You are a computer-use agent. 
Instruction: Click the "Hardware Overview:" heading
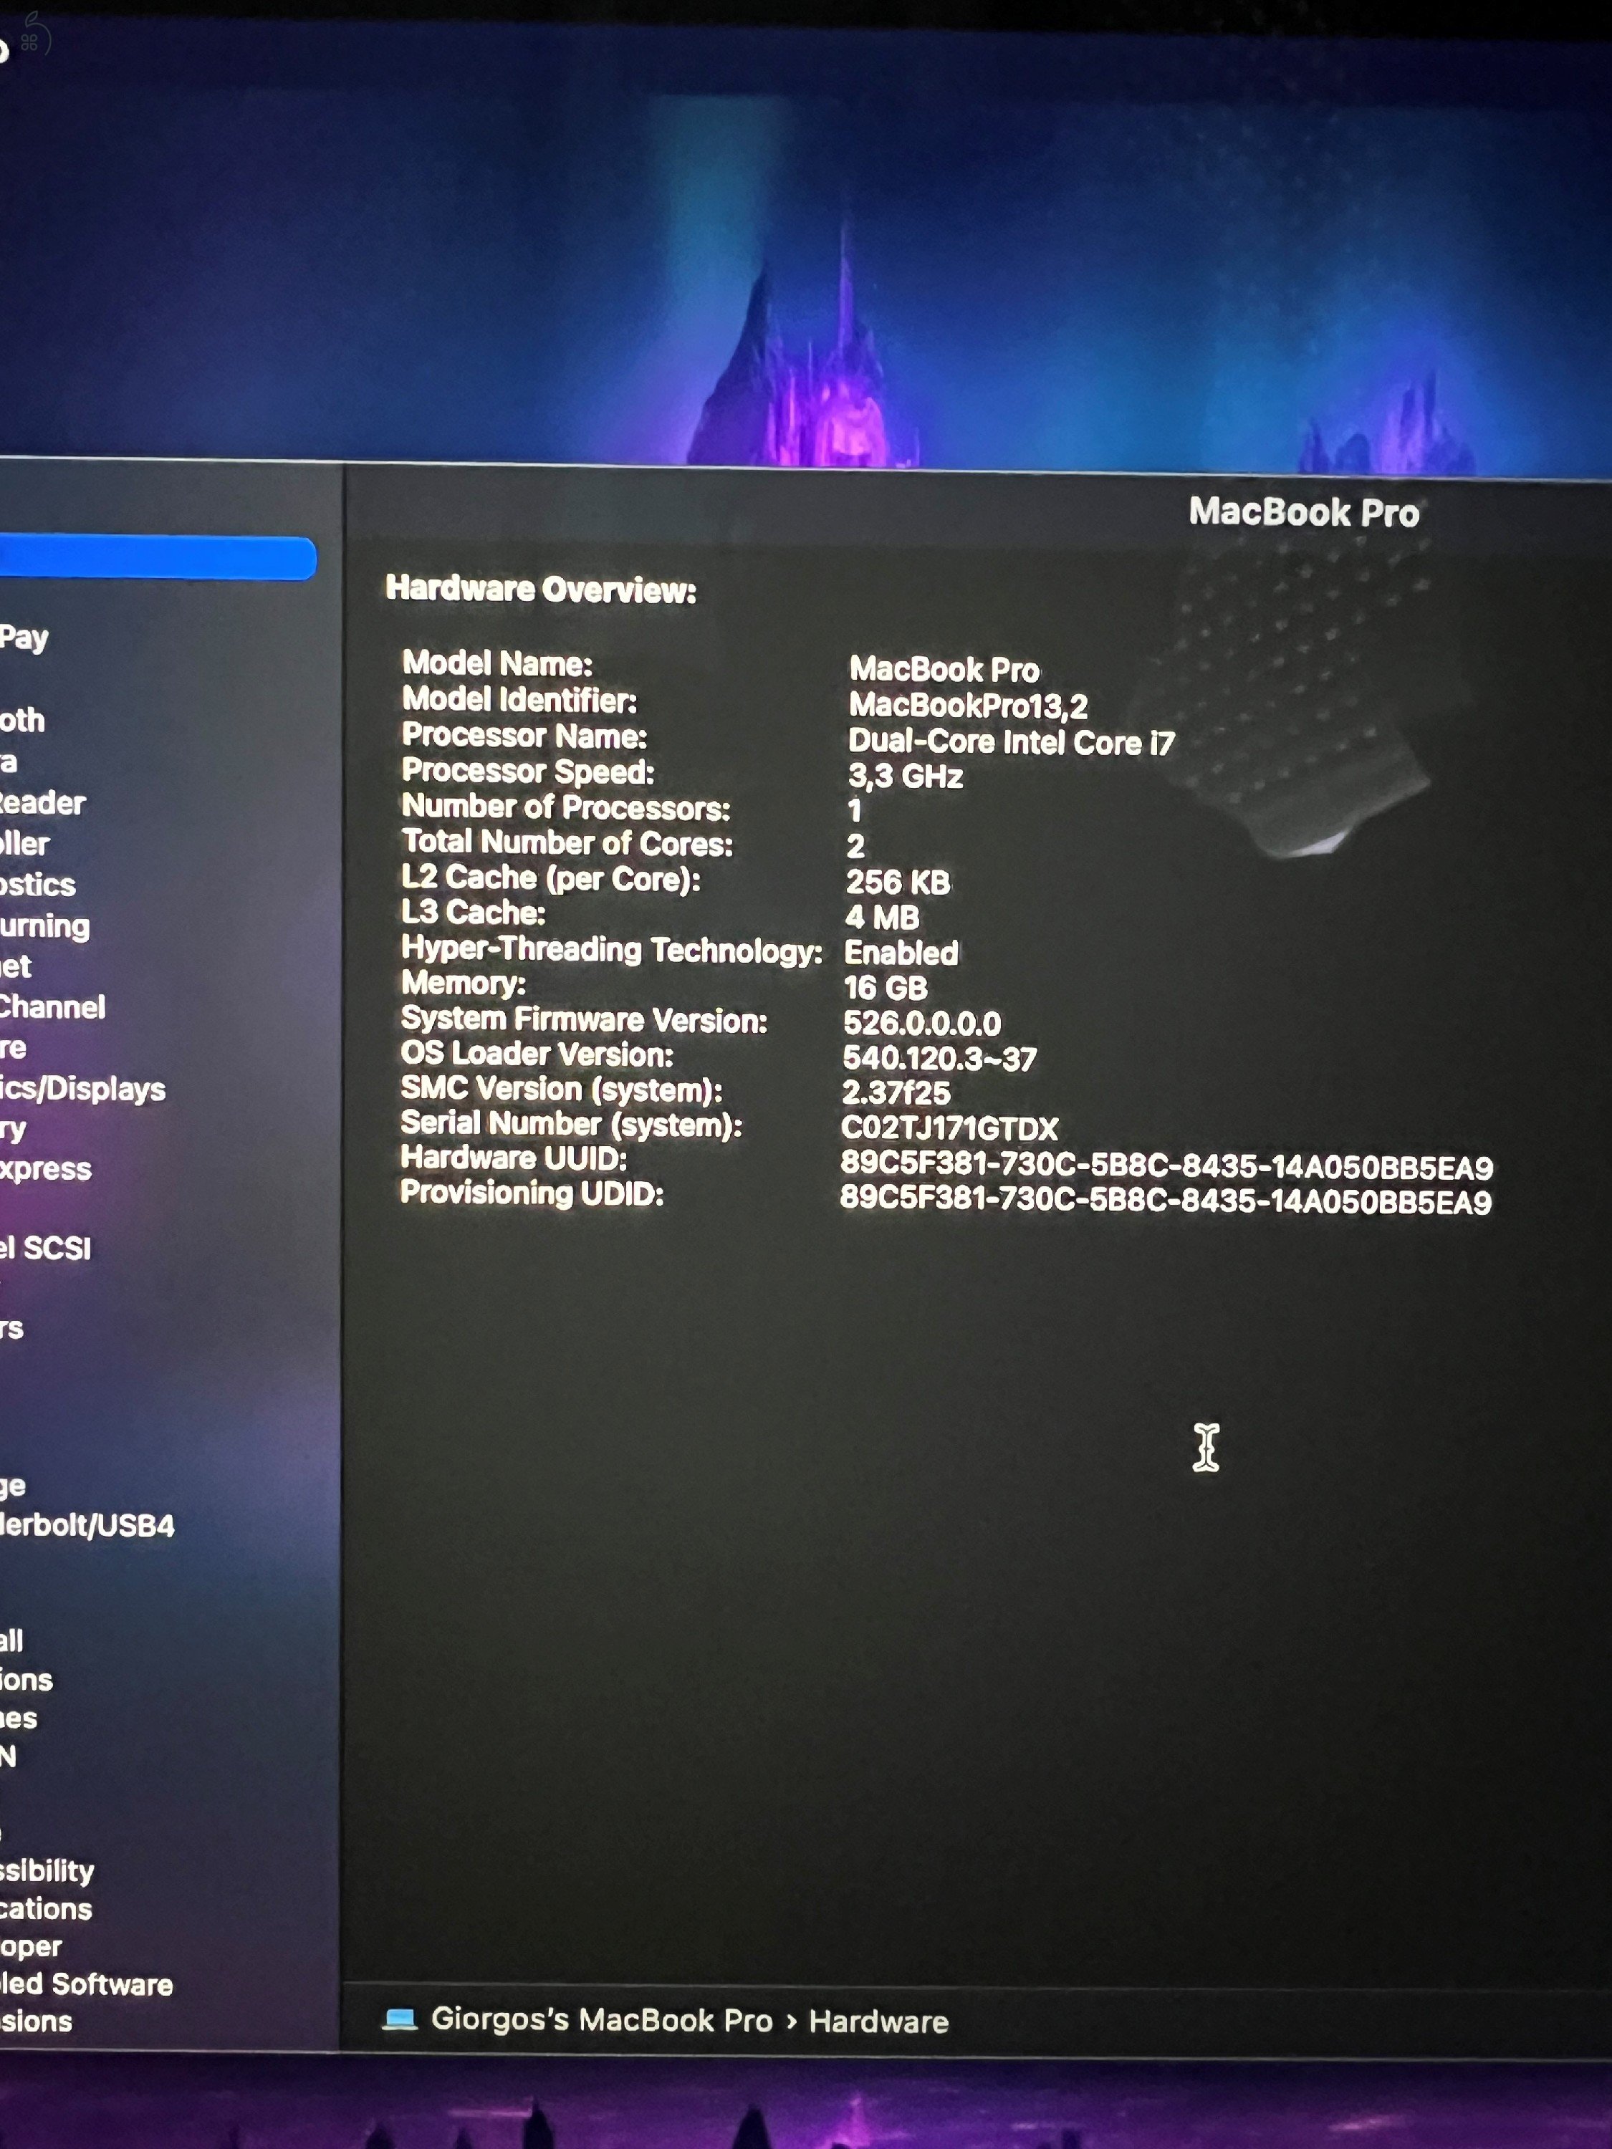tap(541, 589)
